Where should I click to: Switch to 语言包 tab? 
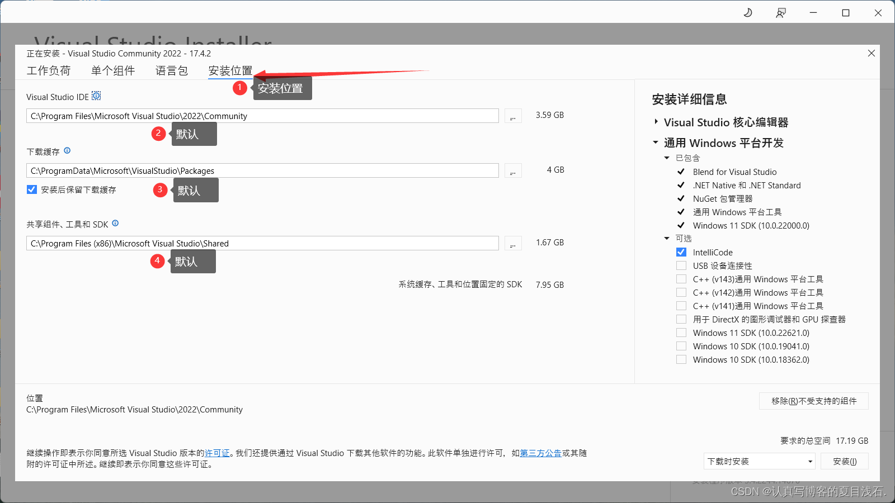point(172,70)
